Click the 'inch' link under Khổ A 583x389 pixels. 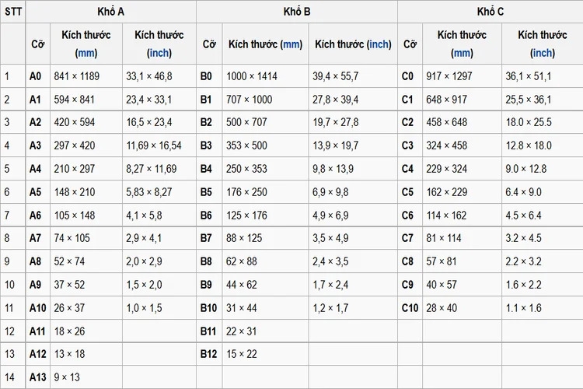click(159, 53)
